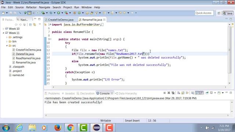Click the New Java Class green icon
The image size is (235, 132).
[x=79, y=13]
